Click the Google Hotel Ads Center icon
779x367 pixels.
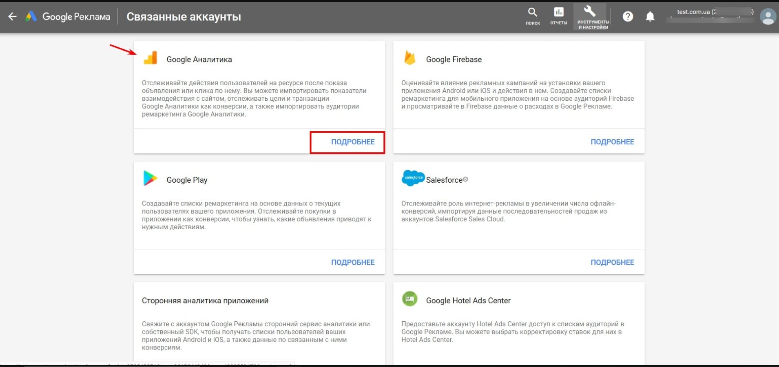point(409,299)
